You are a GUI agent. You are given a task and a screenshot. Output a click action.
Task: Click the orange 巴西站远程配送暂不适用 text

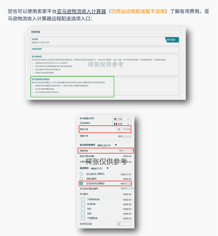138,12
